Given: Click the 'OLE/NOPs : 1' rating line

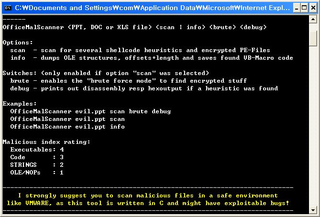Looking at the screenshot, I should [37, 173].
